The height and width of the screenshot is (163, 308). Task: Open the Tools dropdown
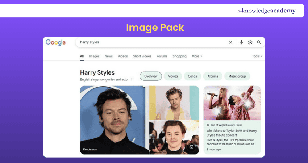[x=257, y=56]
